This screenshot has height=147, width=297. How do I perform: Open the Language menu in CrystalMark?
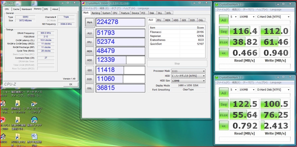point(144,8)
